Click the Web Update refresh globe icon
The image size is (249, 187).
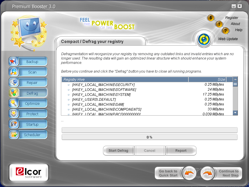pos(204,39)
